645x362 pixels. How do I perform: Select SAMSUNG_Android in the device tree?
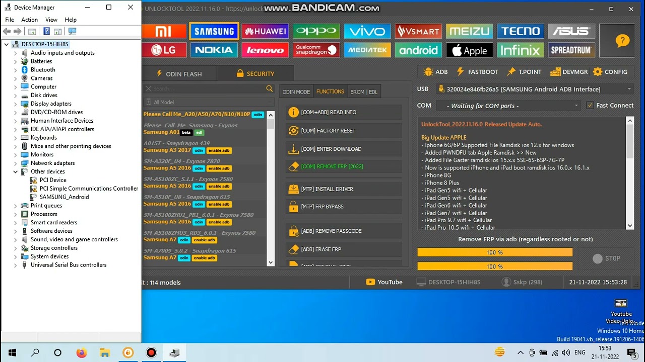[64, 197]
